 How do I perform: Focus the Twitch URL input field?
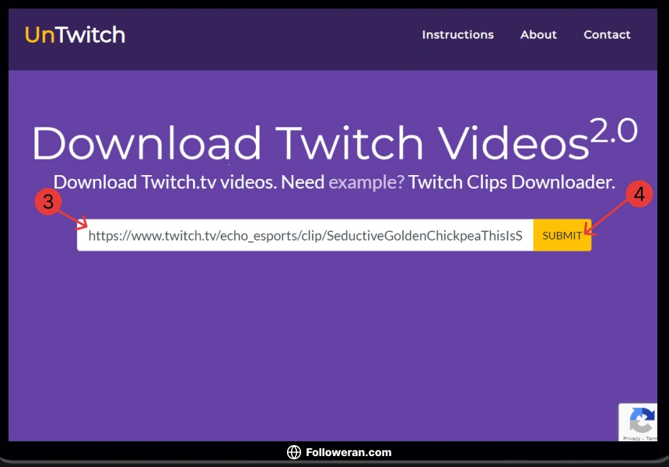click(305, 236)
